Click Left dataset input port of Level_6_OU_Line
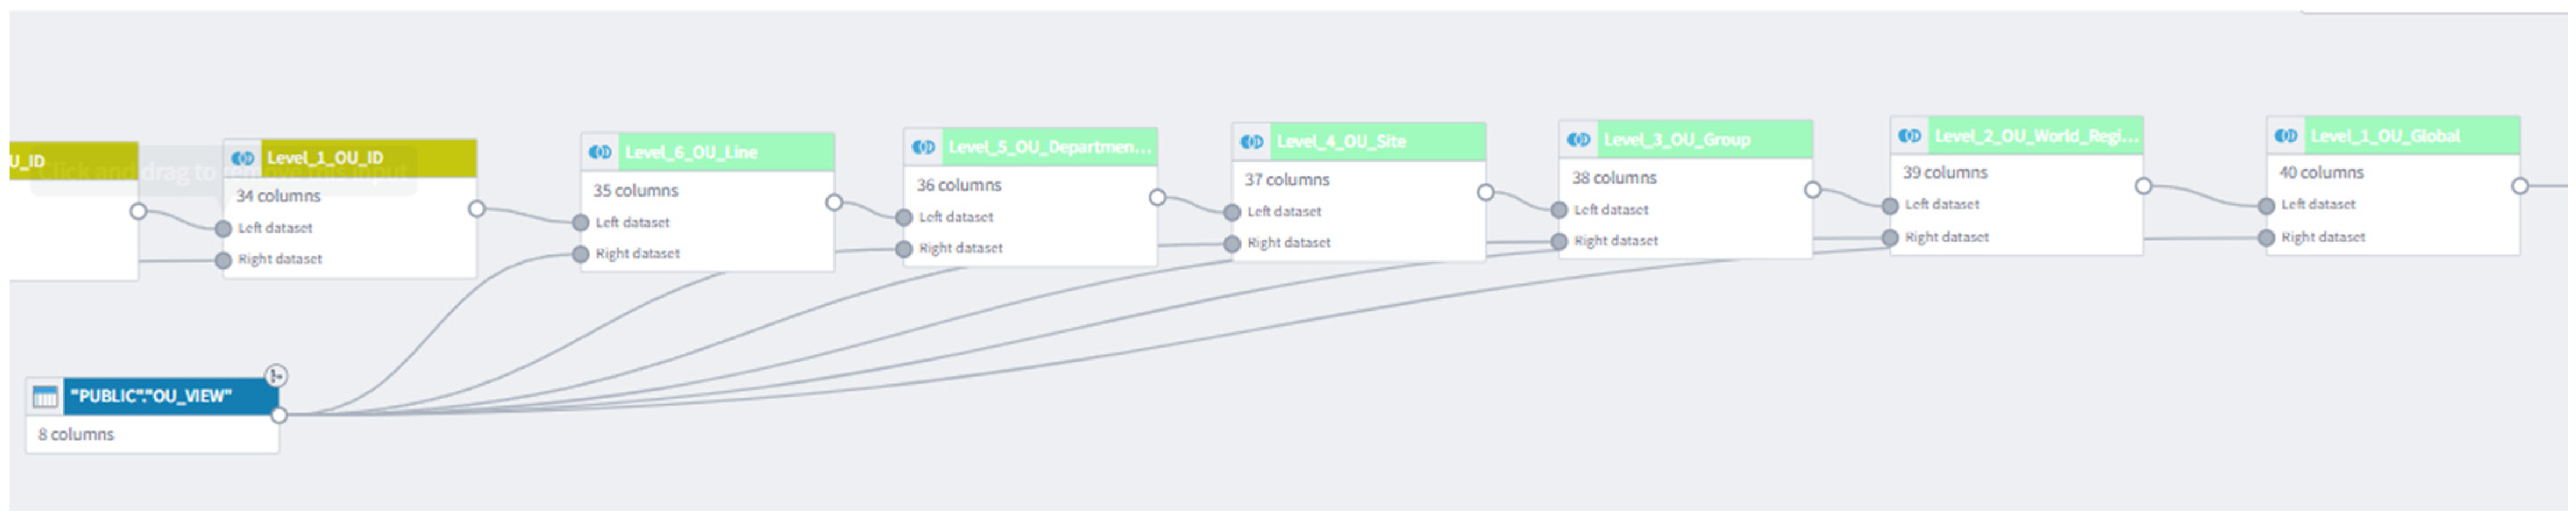2576x521 pixels. click(581, 223)
